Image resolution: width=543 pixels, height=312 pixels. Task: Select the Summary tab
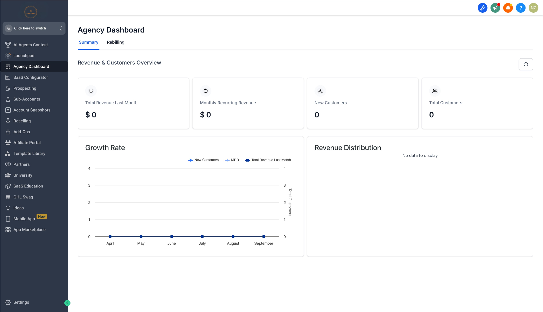tap(89, 42)
